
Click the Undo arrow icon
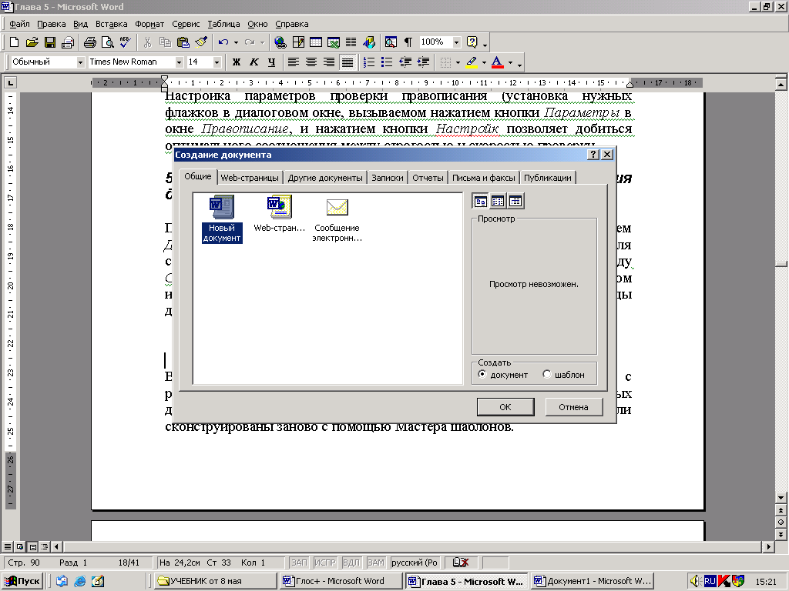point(223,42)
